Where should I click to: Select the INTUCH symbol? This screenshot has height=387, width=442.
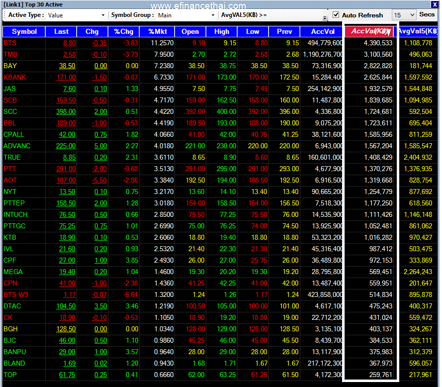pyautogui.click(x=15, y=215)
